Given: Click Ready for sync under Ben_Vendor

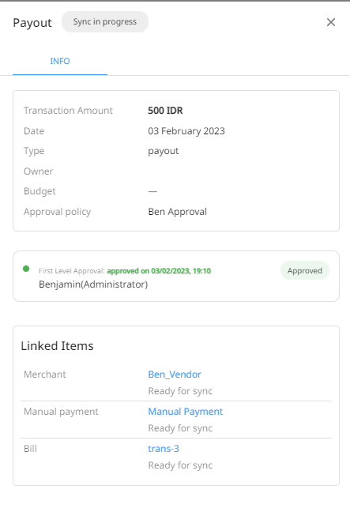Looking at the screenshot, I should click(180, 391).
